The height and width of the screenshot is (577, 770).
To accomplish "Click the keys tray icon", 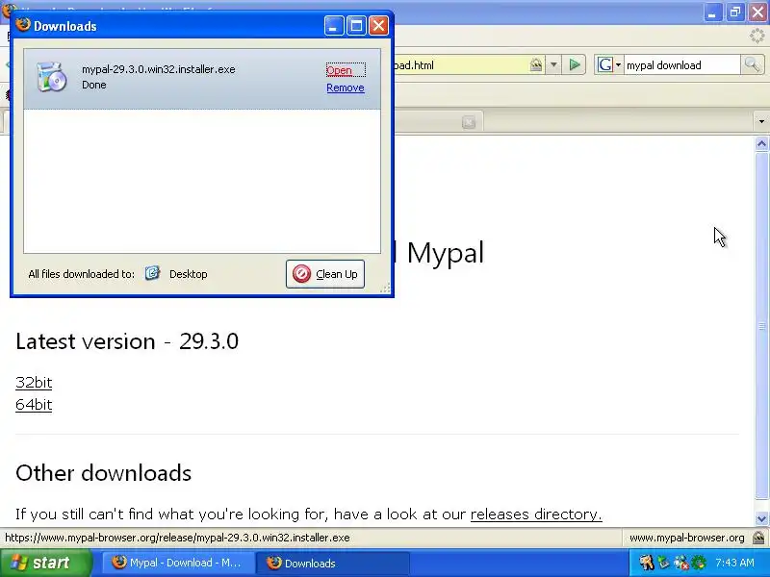I will click(646, 563).
